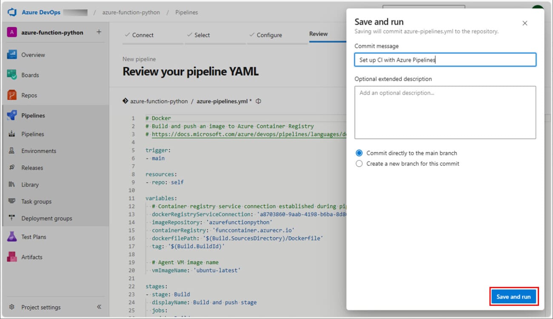This screenshot has height=319, width=553.
Task: Click the 'imageRepository' line in YAML
Action: click(212, 222)
